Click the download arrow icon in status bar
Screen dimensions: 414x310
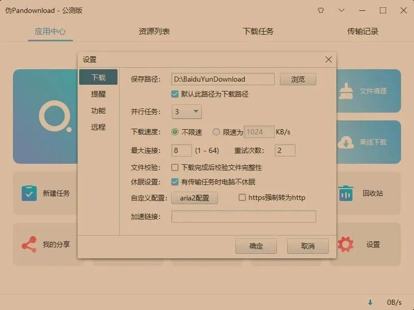click(x=370, y=302)
